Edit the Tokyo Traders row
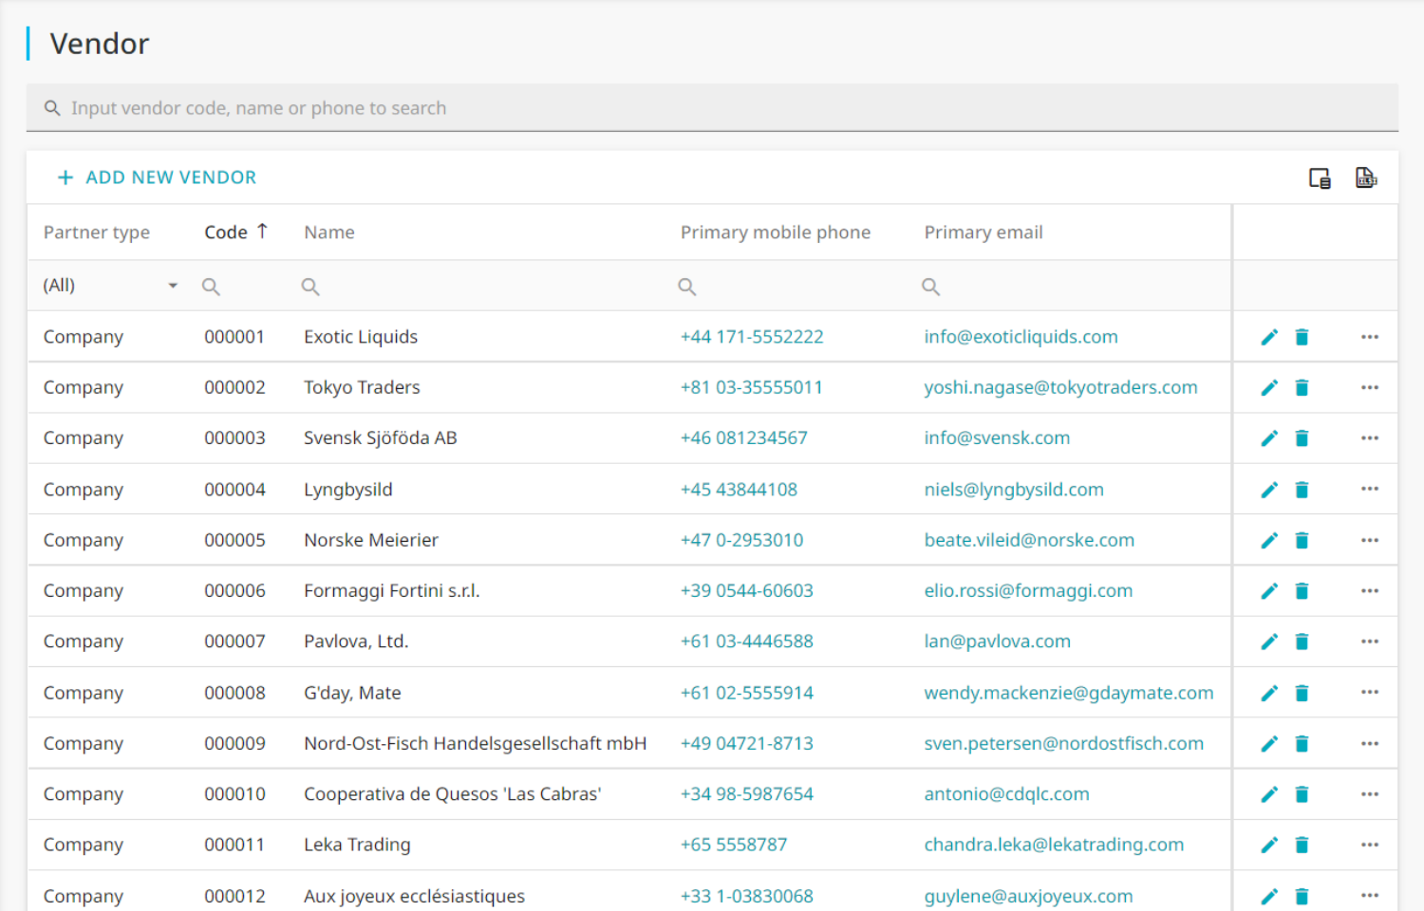Viewport: 1424px width, 911px height. [1269, 387]
